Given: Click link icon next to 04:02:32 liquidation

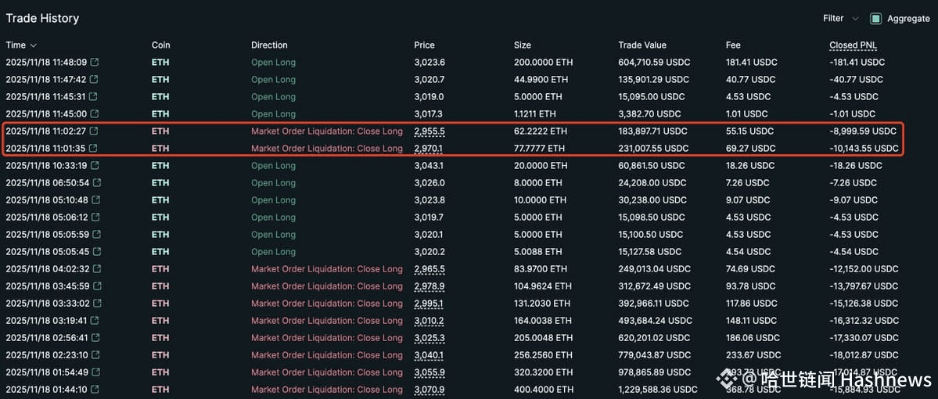Looking at the screenshot, I should [95, 268].
